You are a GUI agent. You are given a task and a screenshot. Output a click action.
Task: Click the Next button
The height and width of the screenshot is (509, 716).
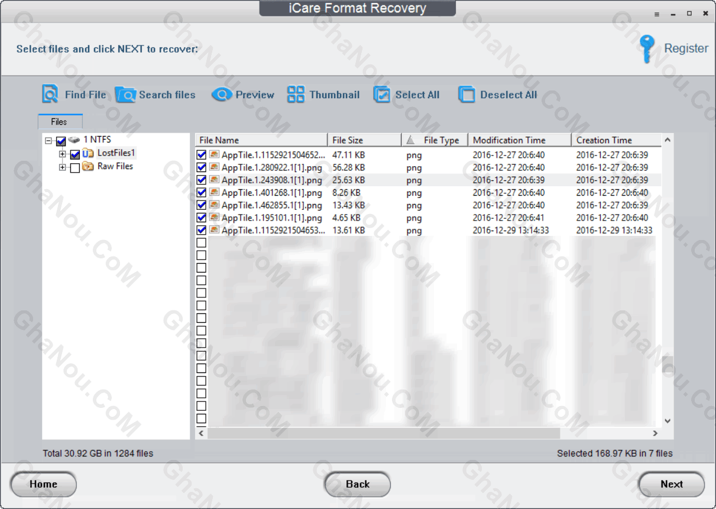click(672, 484)
